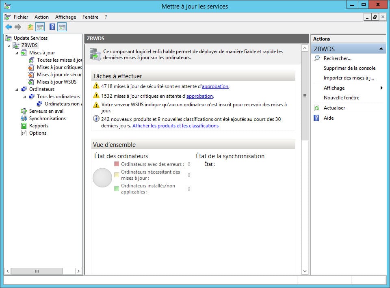The image size is (390, 288).
Task: Click the Serveurs en aval icon
Action: click(24, 111)
